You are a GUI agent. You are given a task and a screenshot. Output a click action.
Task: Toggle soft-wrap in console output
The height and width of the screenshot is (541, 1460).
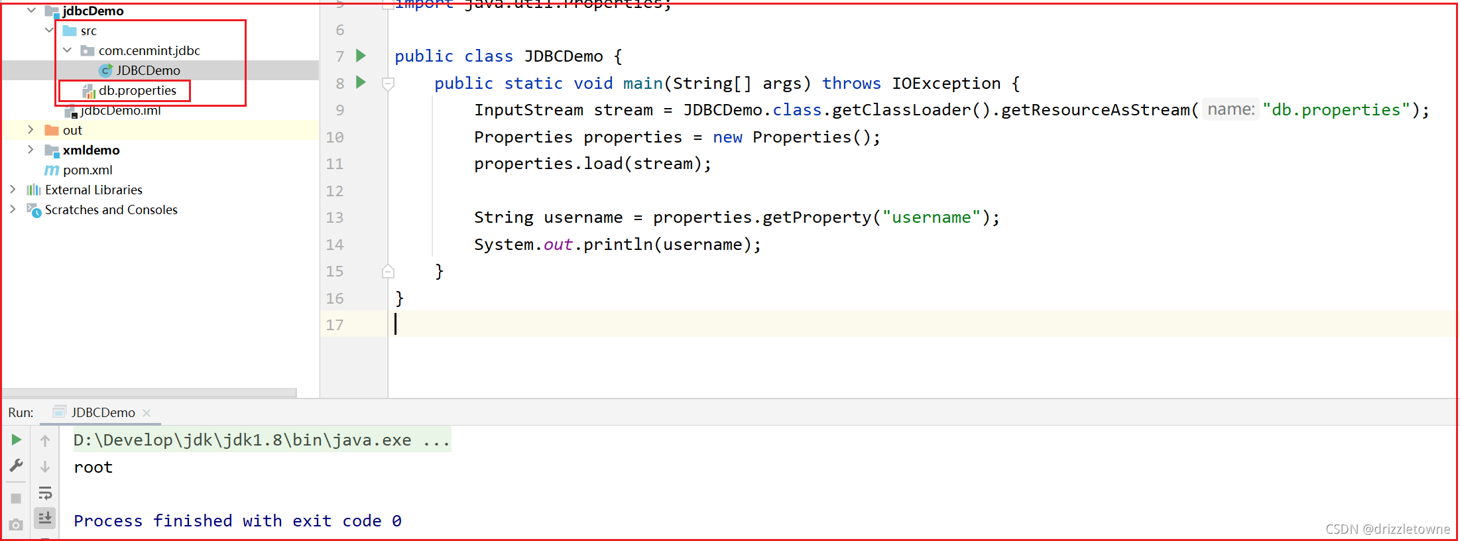click(45, 493)
